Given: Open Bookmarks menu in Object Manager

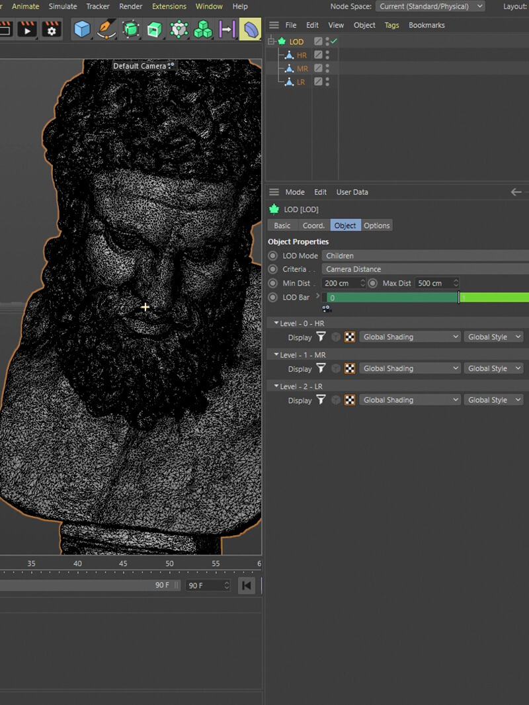Looking at the screenshot, I should 427,25.
